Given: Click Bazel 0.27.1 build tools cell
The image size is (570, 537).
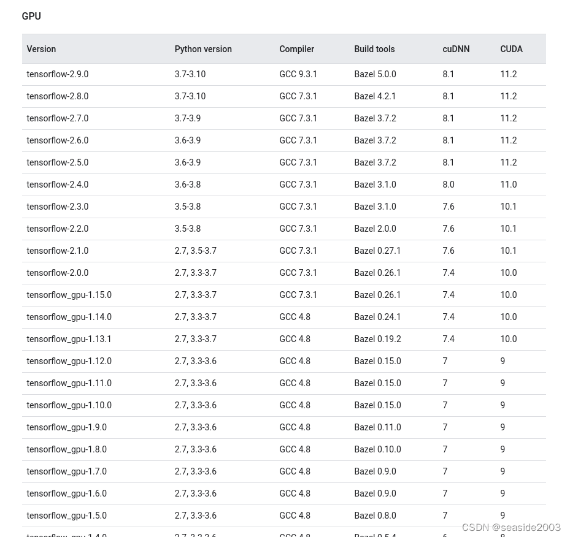Looking at the screenshot, I should (x=377, y=251).
